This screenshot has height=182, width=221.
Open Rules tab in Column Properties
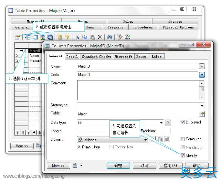(156, 57)
